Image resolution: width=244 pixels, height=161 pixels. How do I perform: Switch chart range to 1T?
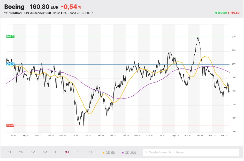[10, 152]
